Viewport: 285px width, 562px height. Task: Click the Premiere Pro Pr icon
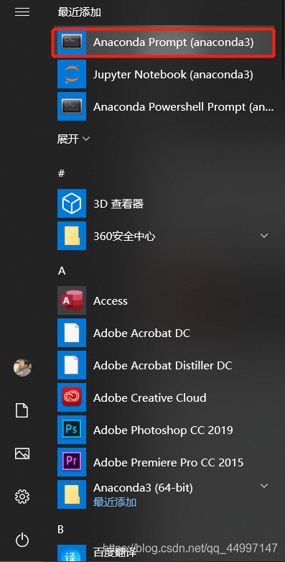(x=72, y=461)
